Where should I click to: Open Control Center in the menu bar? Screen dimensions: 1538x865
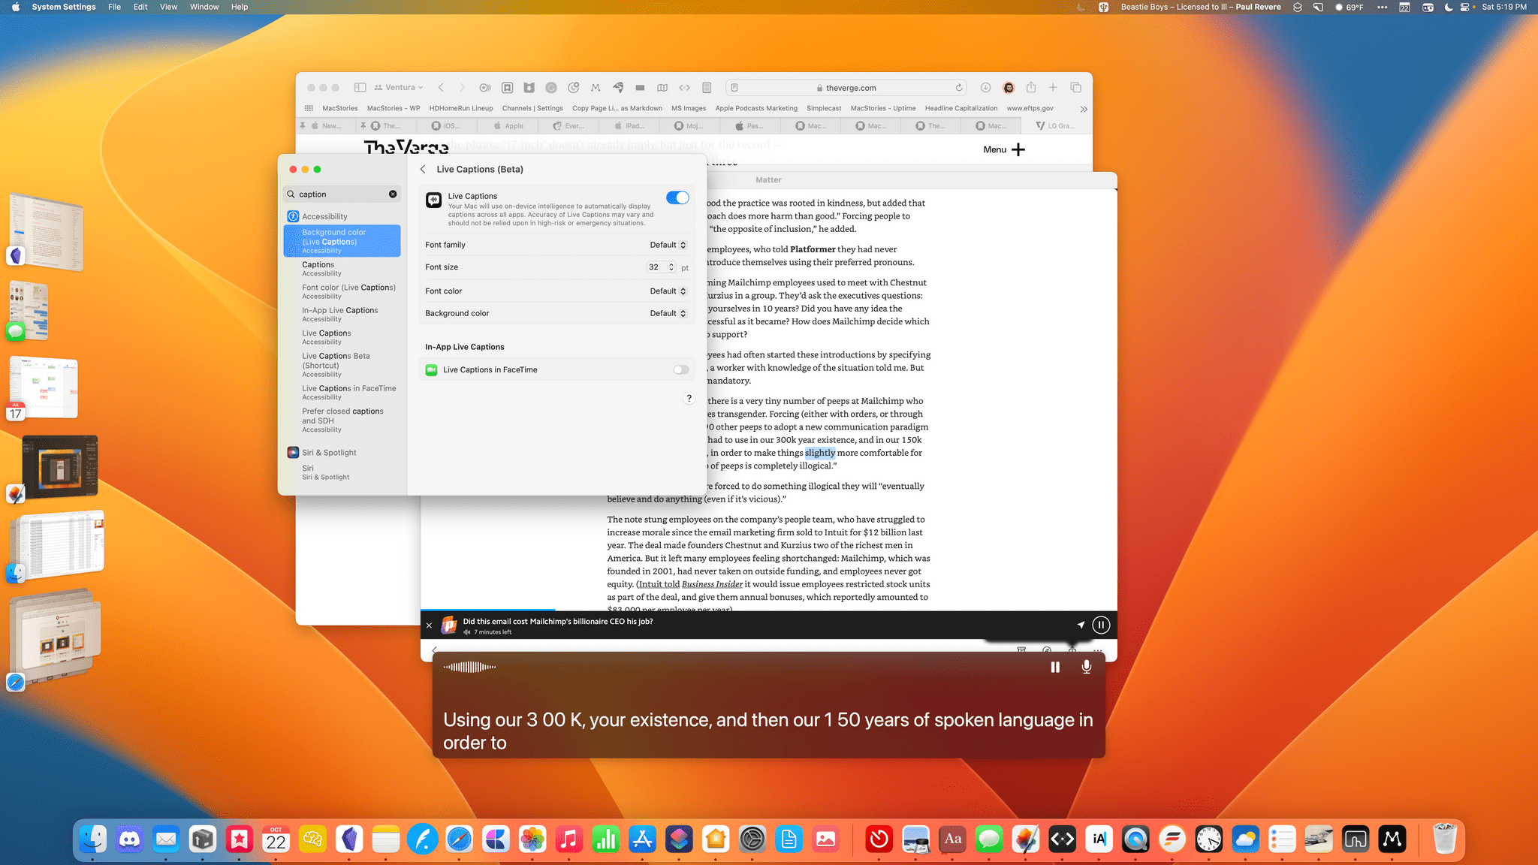click(x=1464, y=7)
